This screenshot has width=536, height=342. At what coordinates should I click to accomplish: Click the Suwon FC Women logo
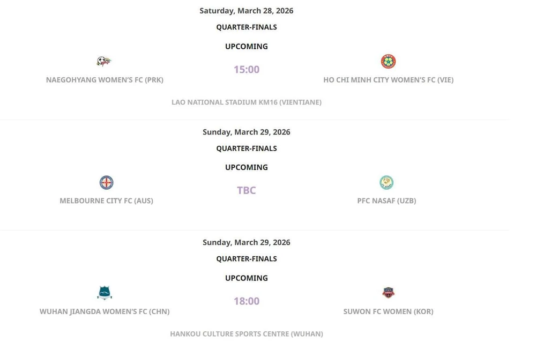tap(388, 293)
